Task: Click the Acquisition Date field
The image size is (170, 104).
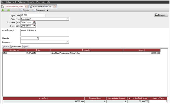Action: point(27,23)
